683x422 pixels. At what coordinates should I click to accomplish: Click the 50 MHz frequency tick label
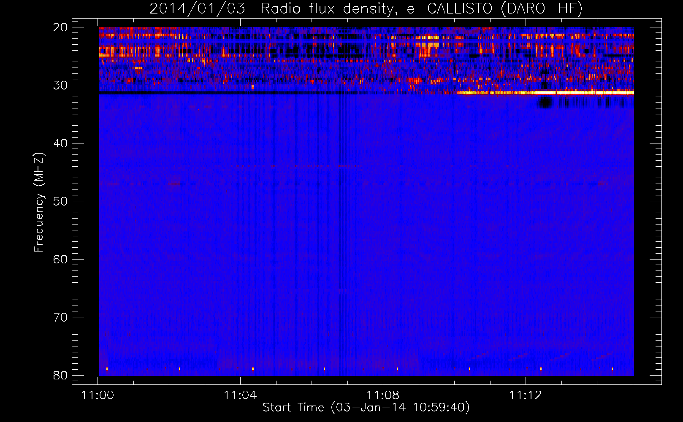[60, 201]
